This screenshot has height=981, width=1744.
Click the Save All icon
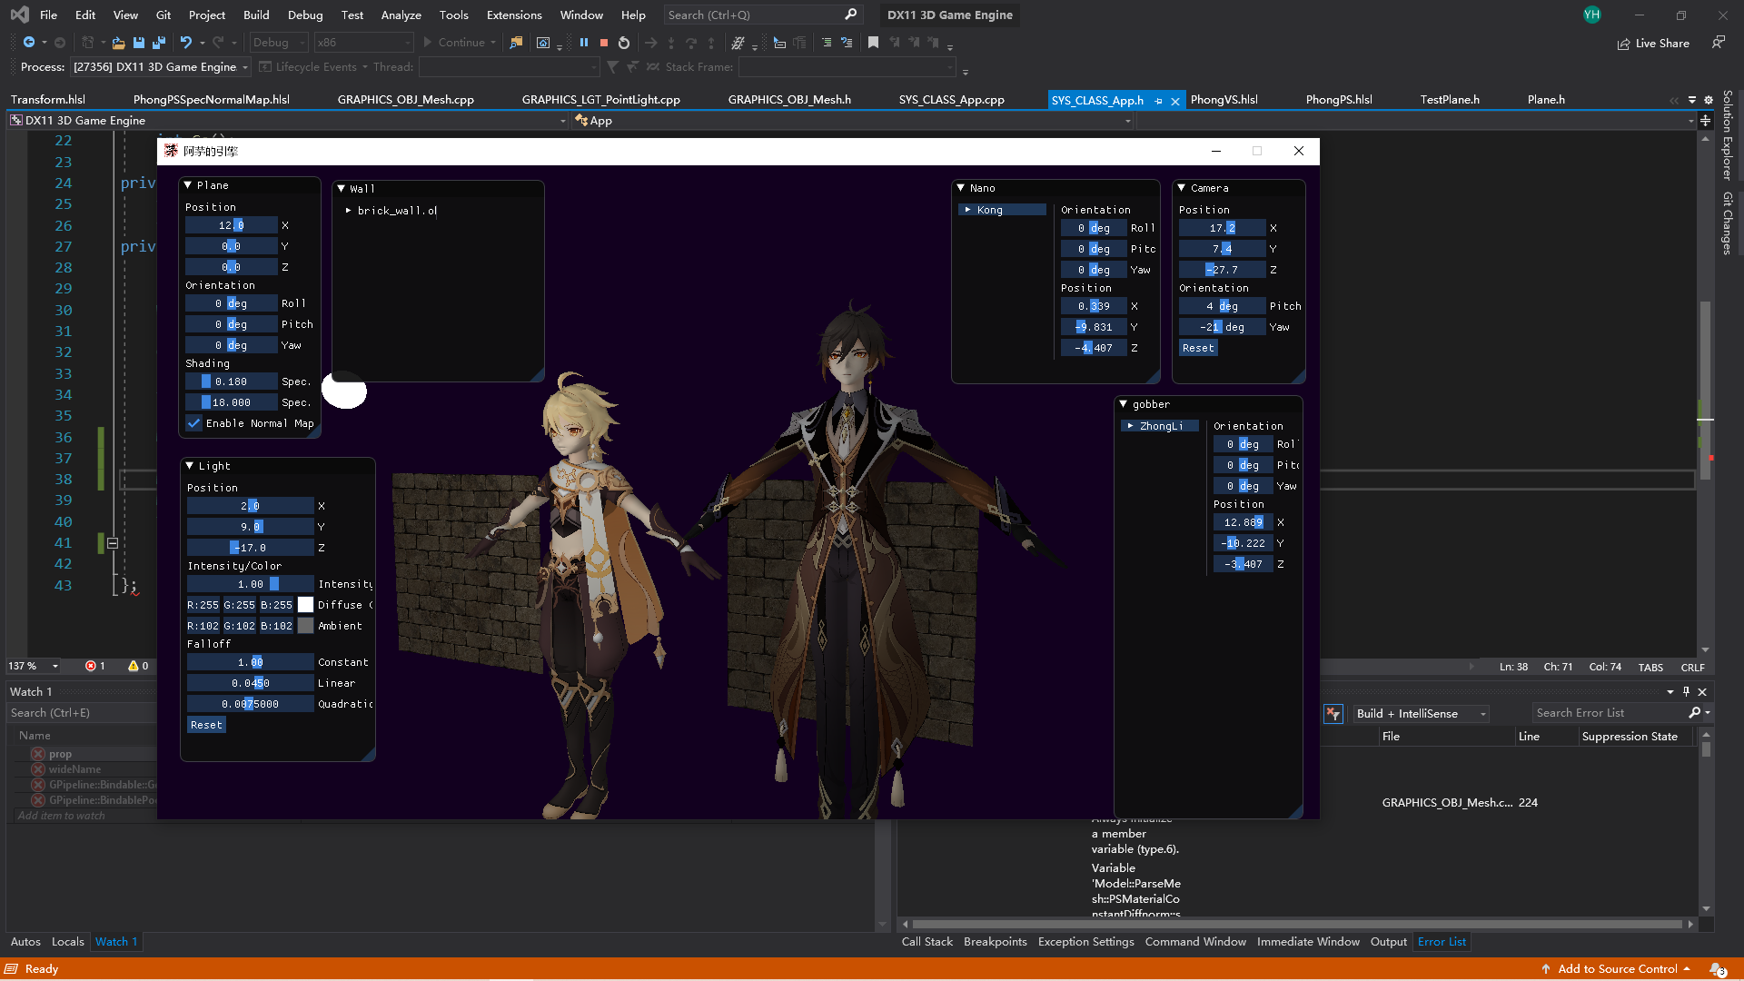[159, 43]
